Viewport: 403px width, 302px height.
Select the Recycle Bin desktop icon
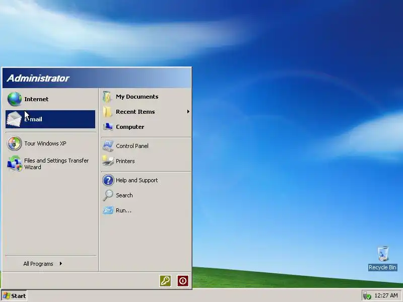[x=383, y=253]
